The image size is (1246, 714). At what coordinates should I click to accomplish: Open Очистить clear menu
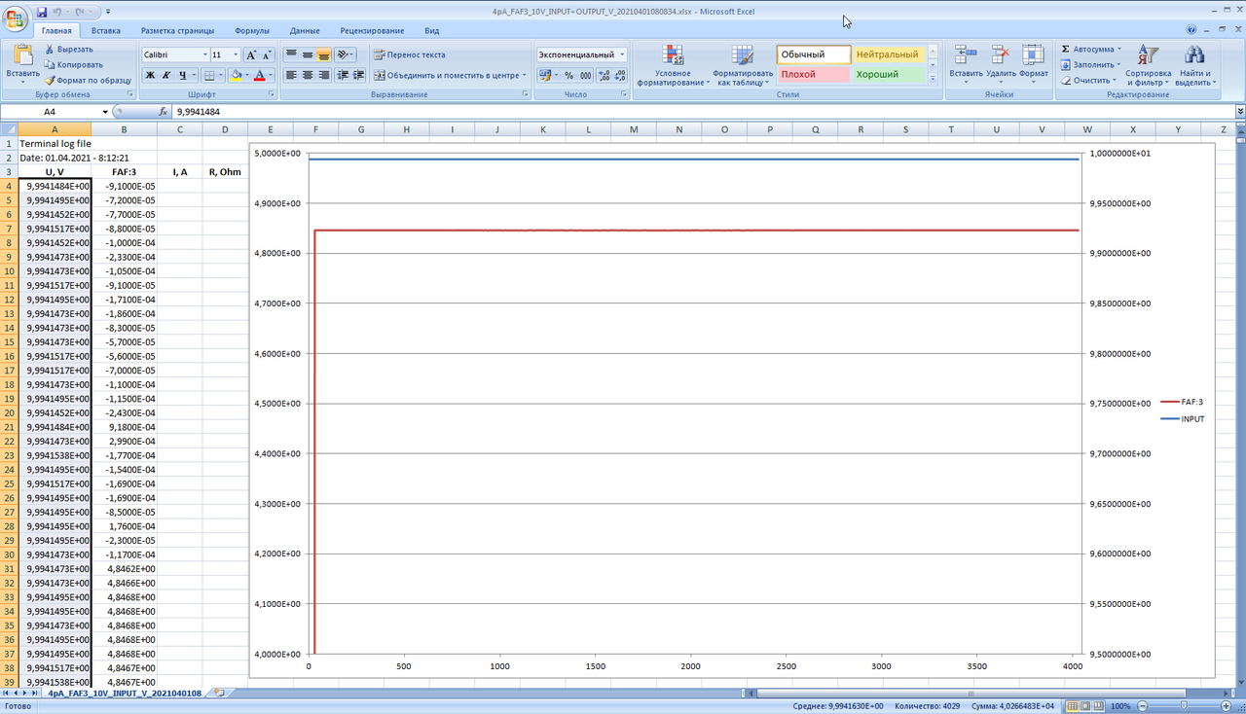1091,80
